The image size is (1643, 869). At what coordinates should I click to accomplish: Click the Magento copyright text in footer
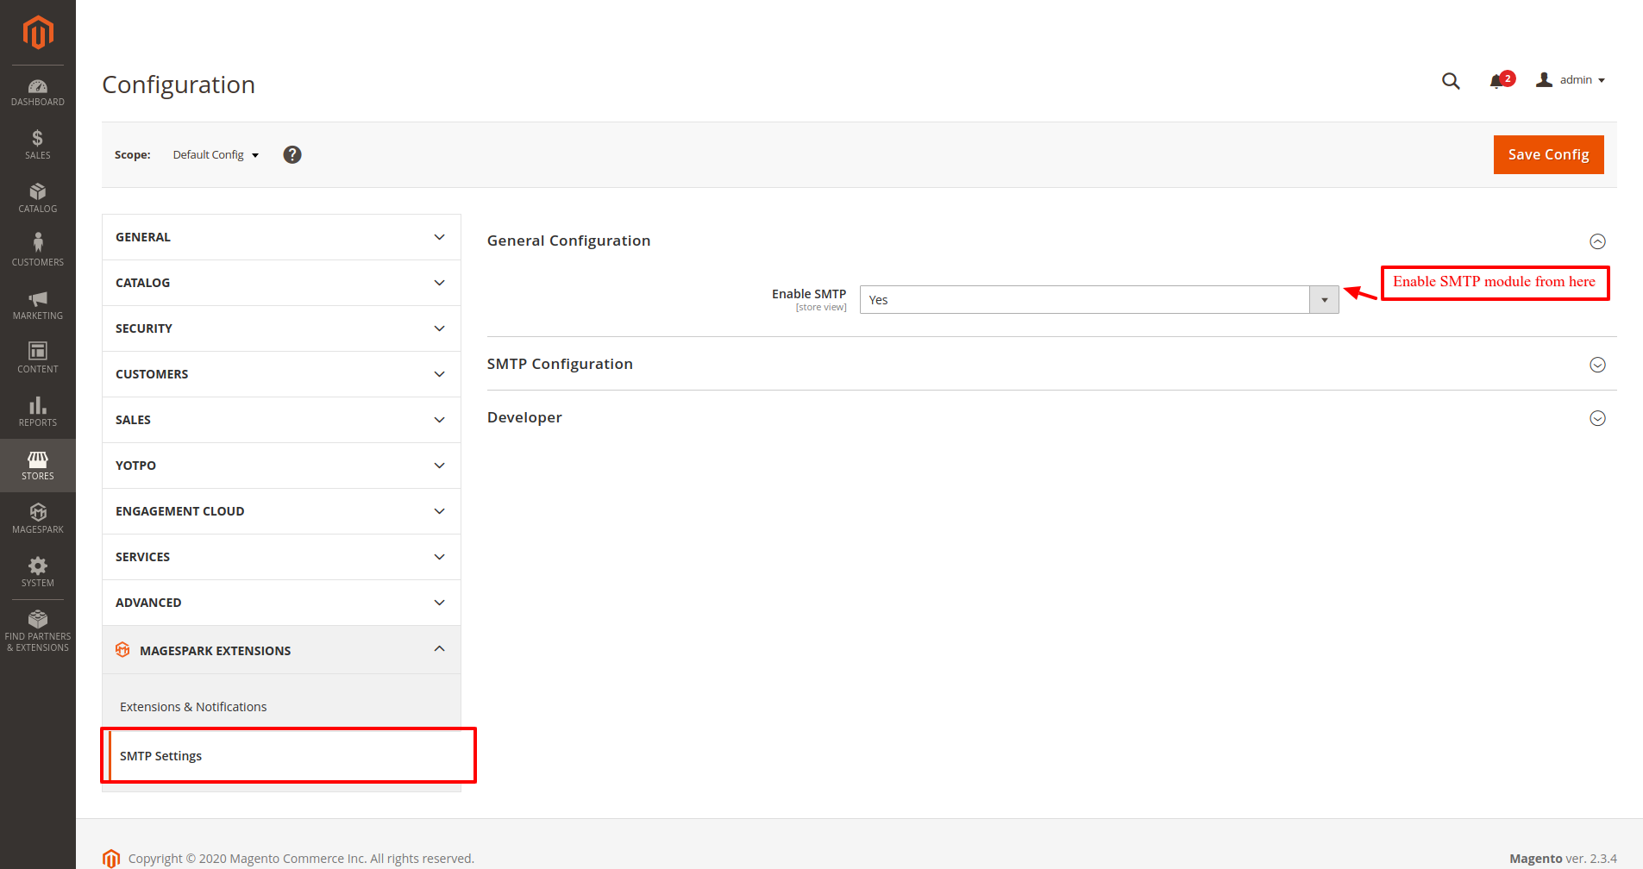301,859
